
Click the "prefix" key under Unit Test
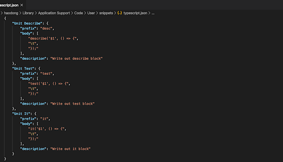28,74
